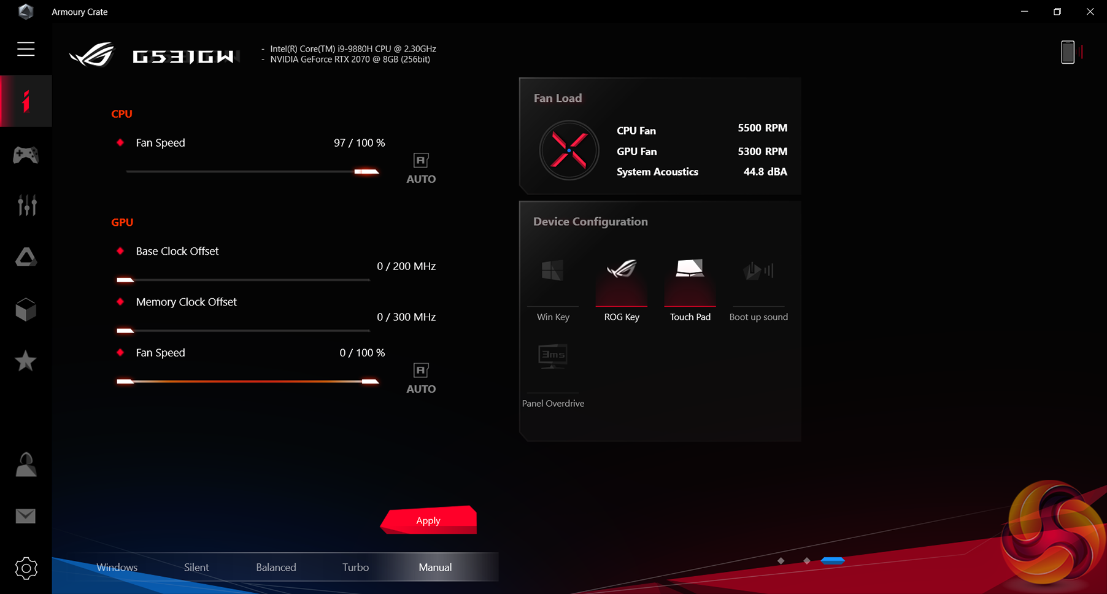Open the mail news icon
Screen dimensions: 1107x594
(x=26, y=516)
